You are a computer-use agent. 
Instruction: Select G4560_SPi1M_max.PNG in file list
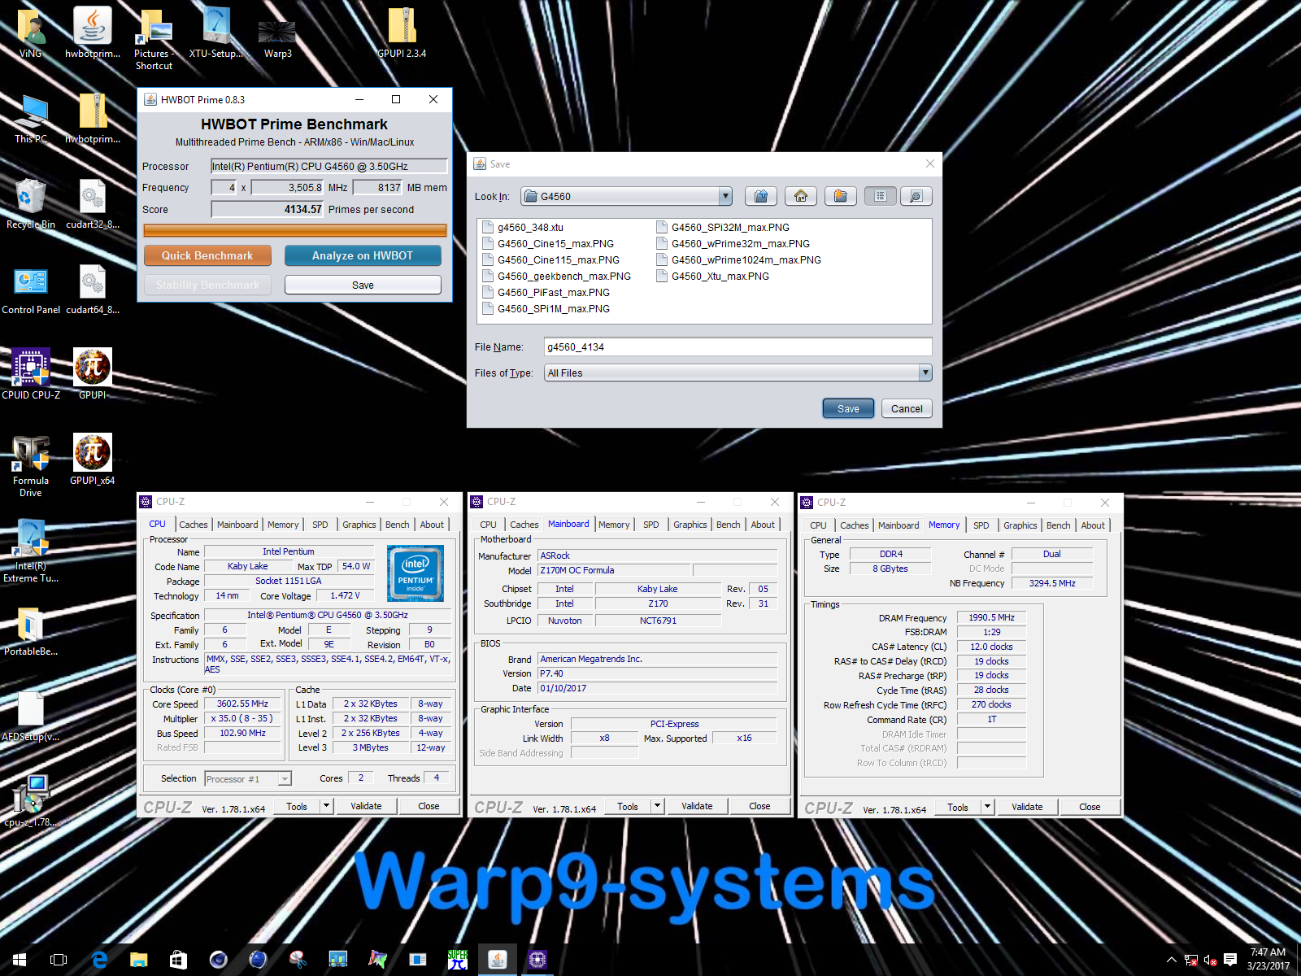[546, 308]
